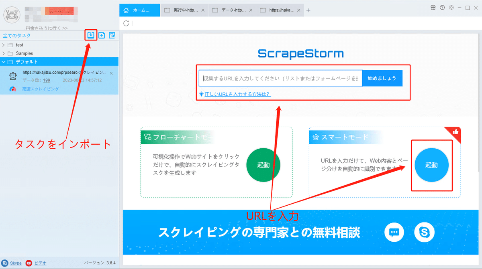
Task: Click the robot icon of nakajitsu task
Action: point(13,76)
